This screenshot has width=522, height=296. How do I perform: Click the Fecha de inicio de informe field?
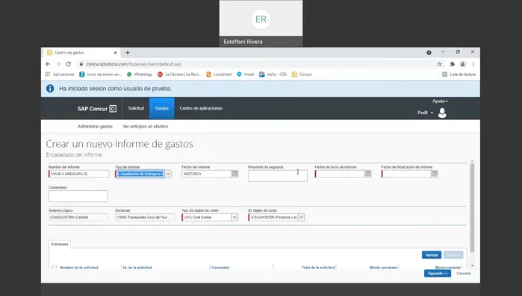[340, 174]
